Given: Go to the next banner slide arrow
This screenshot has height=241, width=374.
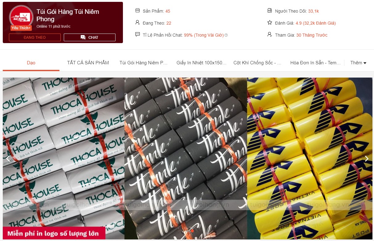Looking at the screenshot, I should tap(367, 159).
